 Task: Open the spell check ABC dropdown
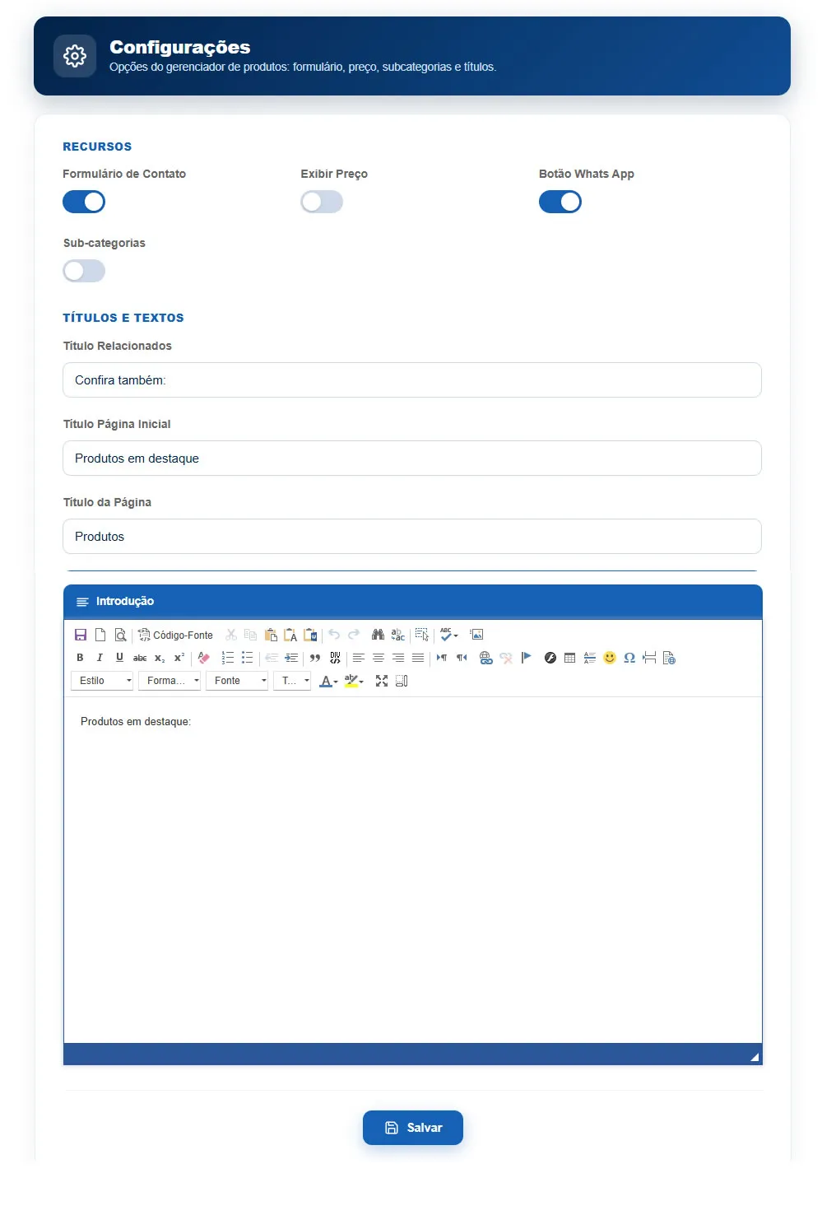(449, 635)
